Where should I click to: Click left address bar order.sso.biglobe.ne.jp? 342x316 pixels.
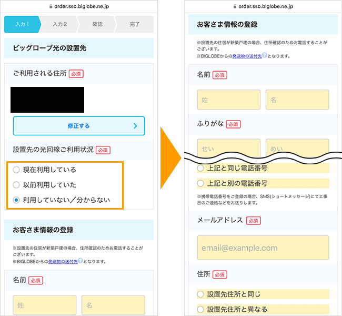point(82,6)
